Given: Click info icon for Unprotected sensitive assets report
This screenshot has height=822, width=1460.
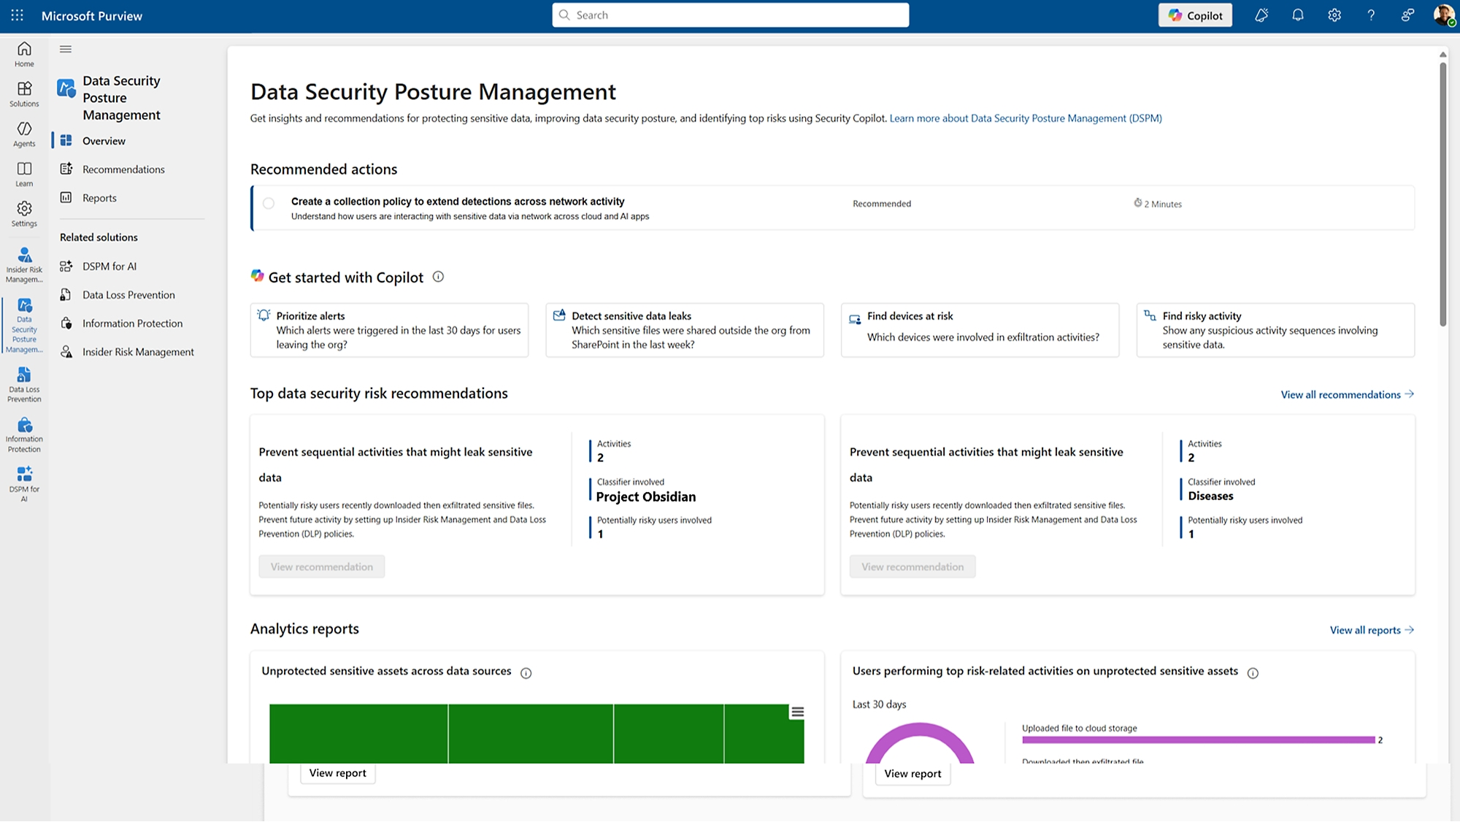Looking at the screenshot, I should click(526, 673).
